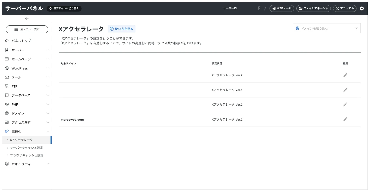Expand the ホームページ menu chevron
Viewport: 372px width, 196px height.
(48, 59)
